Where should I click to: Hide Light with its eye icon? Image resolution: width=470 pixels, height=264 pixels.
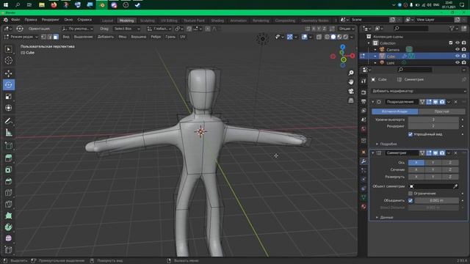coord(458,62)
